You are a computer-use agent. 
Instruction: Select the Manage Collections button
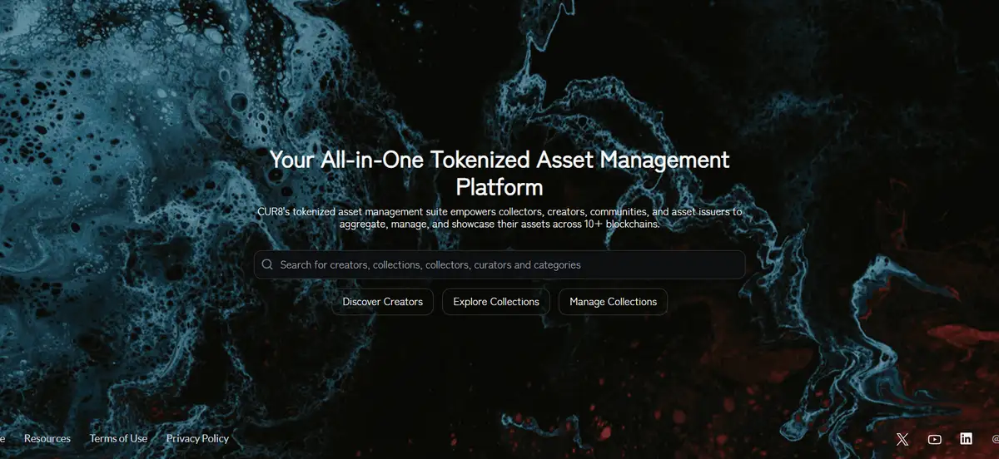[613, 302]
